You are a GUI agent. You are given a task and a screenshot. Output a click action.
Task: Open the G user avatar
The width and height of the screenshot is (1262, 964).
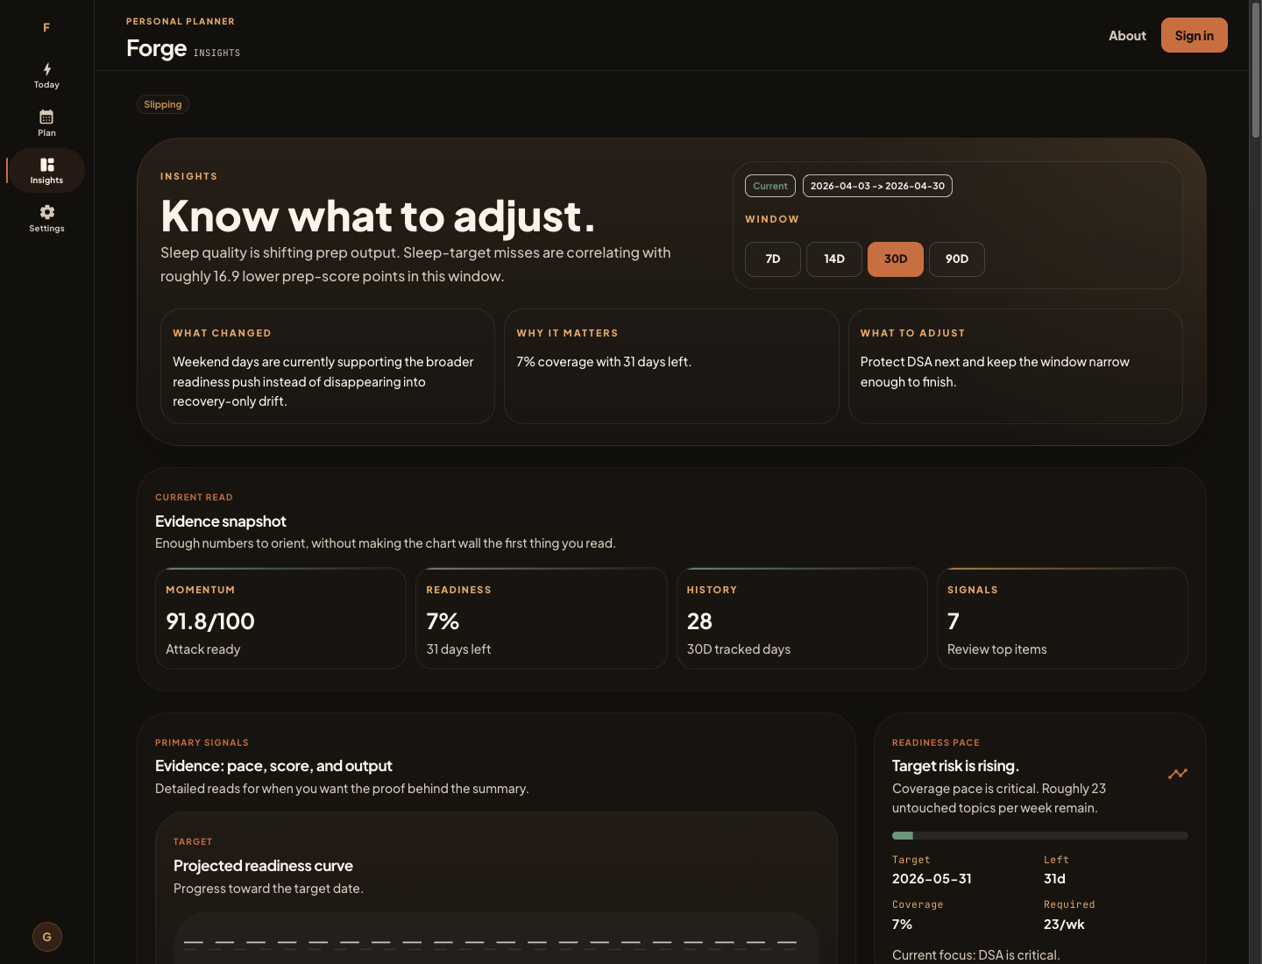tap(47, 937)
